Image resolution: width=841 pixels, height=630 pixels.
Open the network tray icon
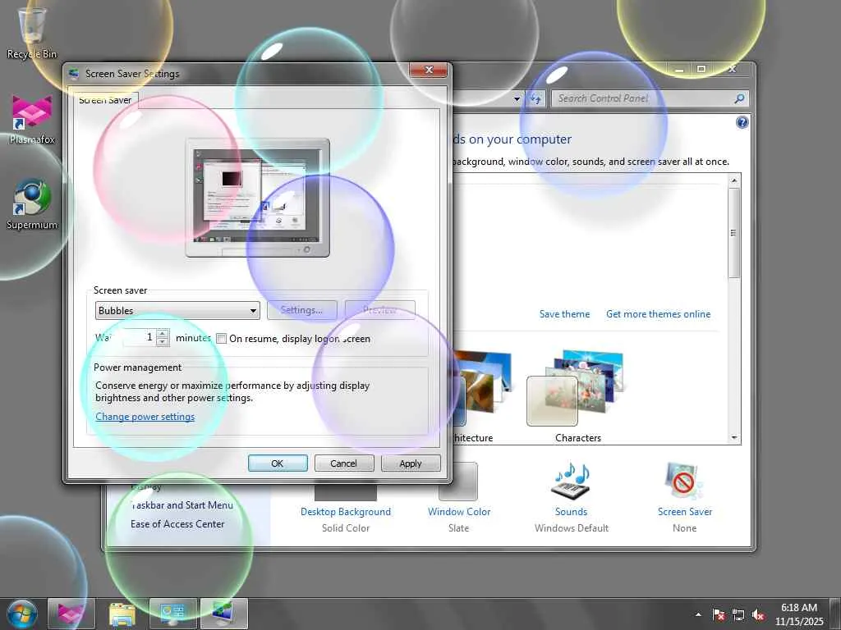tap(738, 614)
